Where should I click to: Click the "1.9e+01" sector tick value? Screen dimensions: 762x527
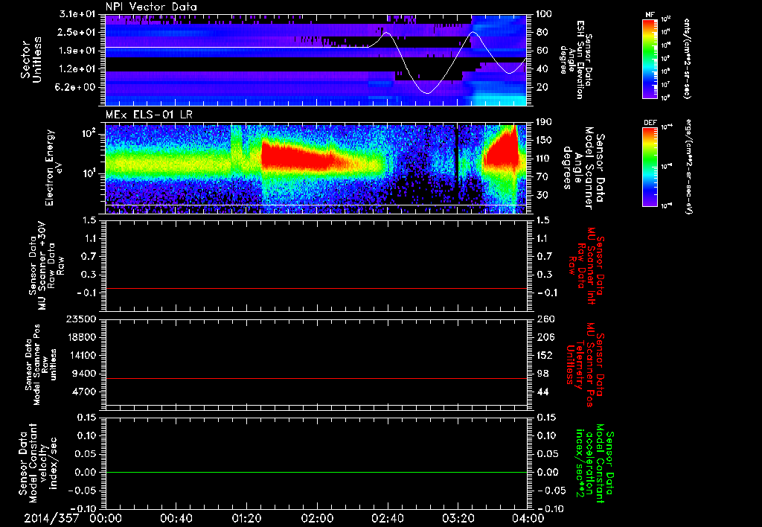[77, 51]
